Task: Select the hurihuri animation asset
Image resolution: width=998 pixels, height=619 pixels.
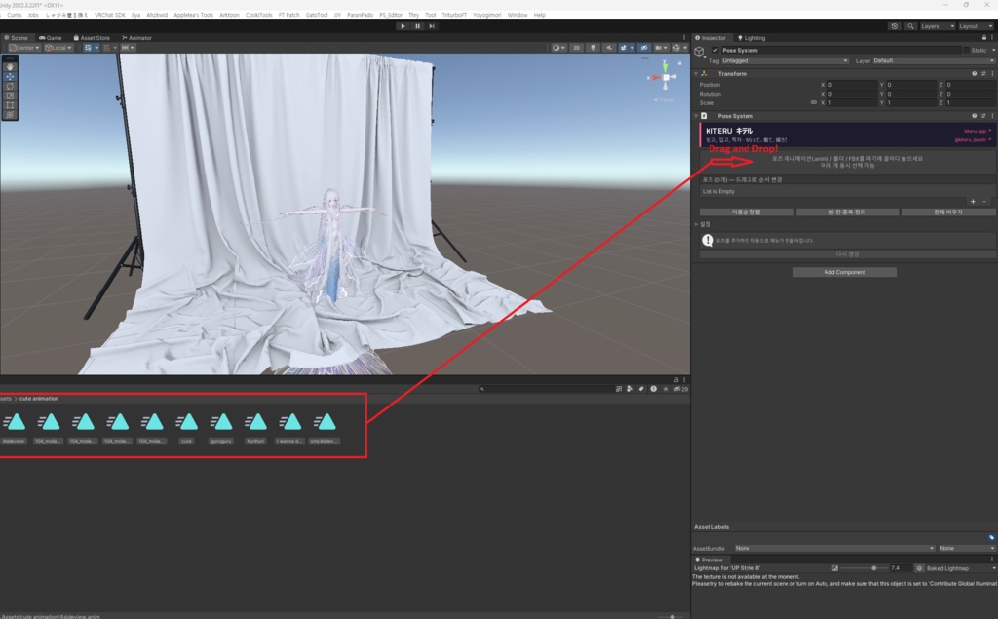Action: pos(256,427)
